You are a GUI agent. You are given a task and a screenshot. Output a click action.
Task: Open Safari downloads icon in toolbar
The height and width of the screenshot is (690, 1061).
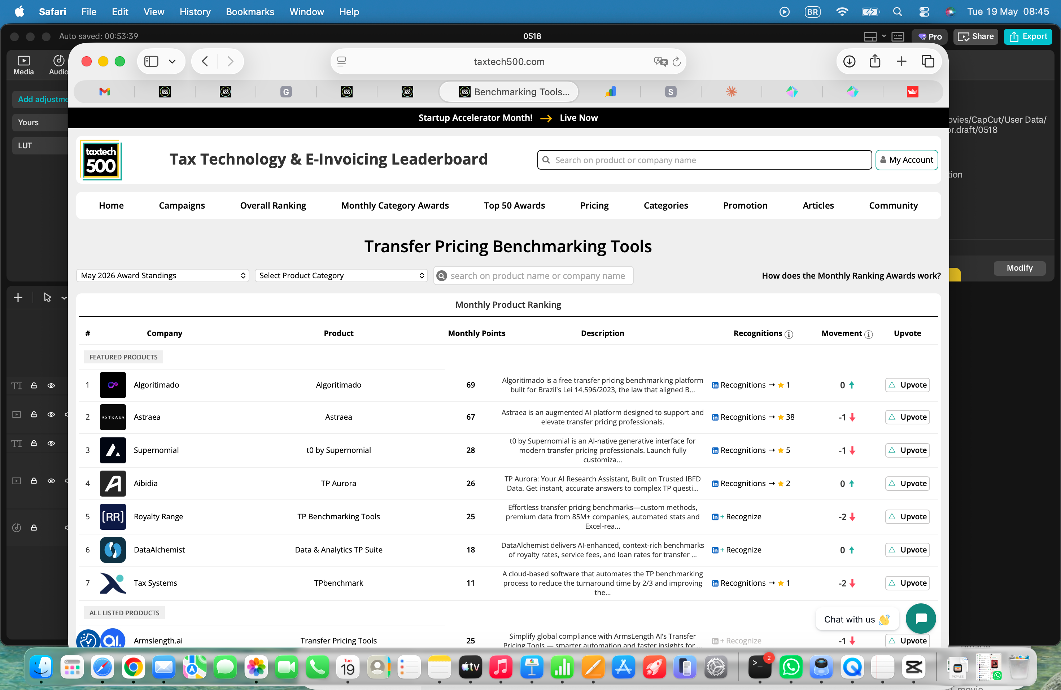pyautogui.click(x=849, y=61)
